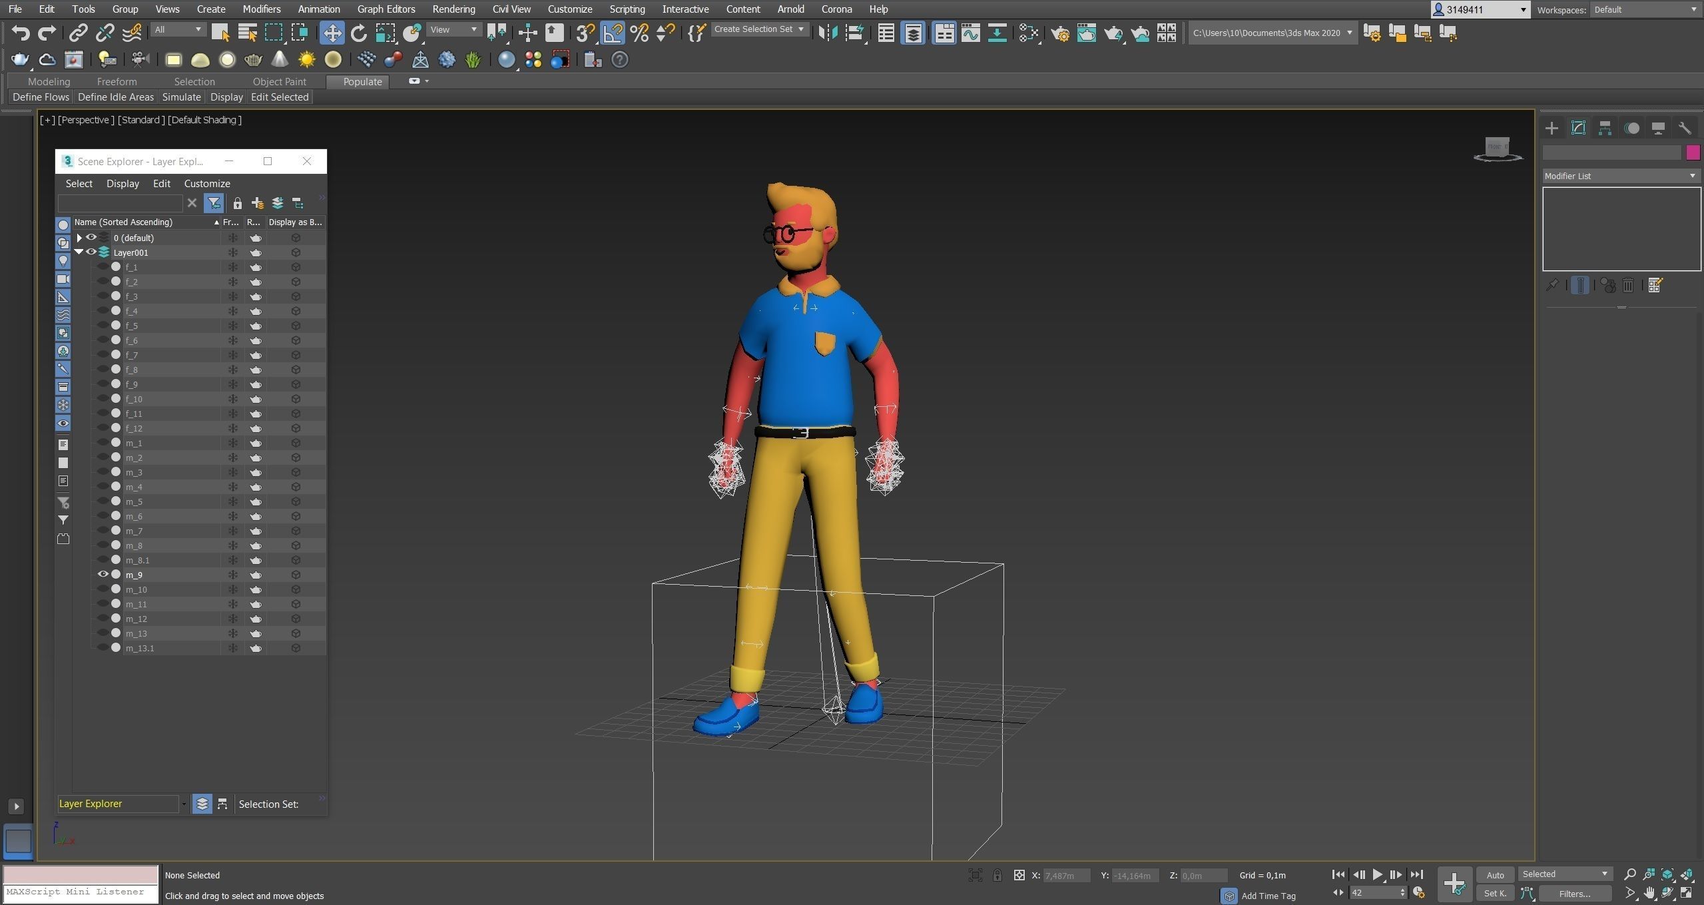Open the Selected key filter dropdown
This screenshot has height=905, width=1704.
1564,874
